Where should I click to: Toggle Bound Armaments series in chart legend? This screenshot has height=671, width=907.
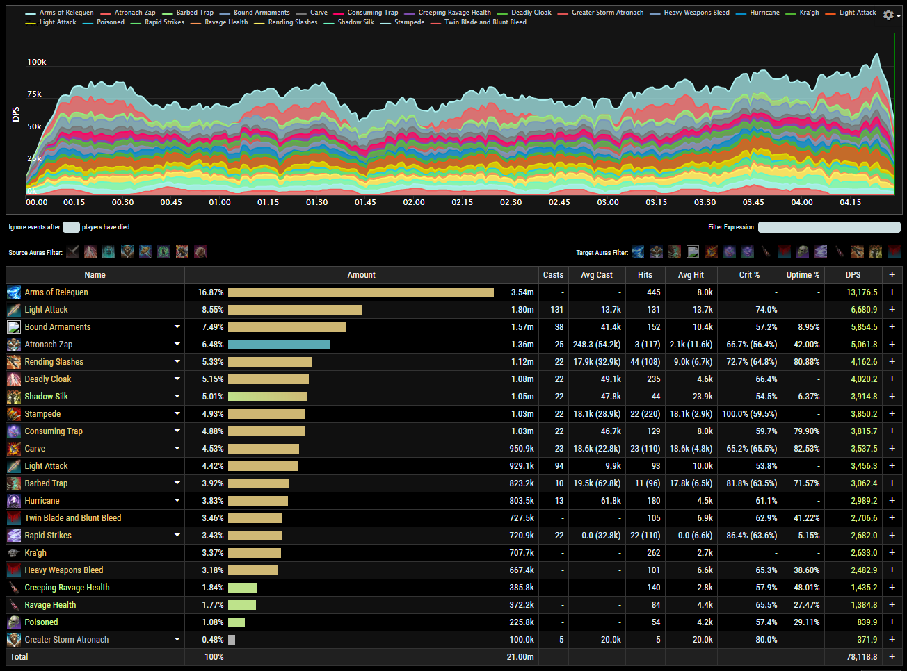255,13
